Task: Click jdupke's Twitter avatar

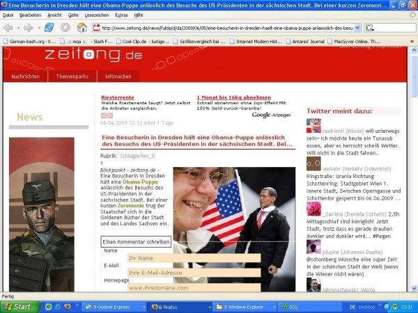Action: tap(313, 247)
